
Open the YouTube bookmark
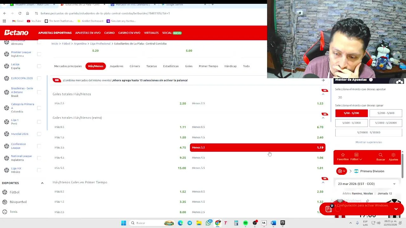(x=34, y=21)
